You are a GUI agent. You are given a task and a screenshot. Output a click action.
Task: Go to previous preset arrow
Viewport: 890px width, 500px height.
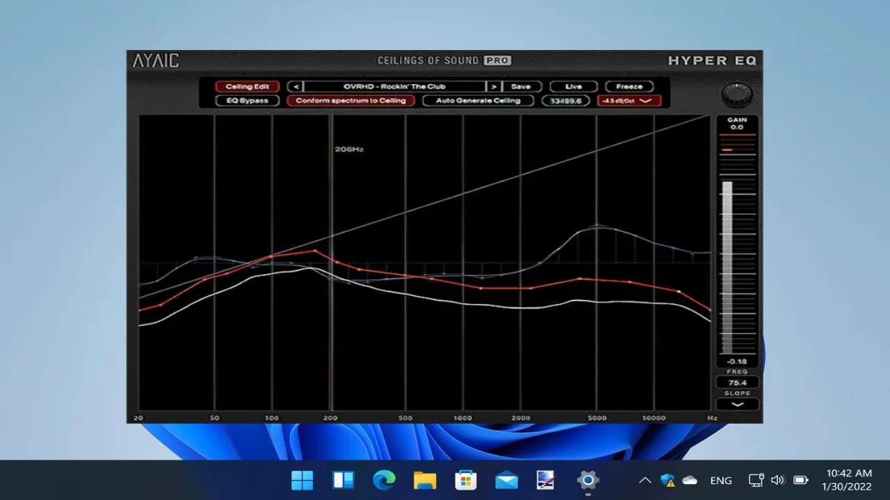tap(296, 87)
